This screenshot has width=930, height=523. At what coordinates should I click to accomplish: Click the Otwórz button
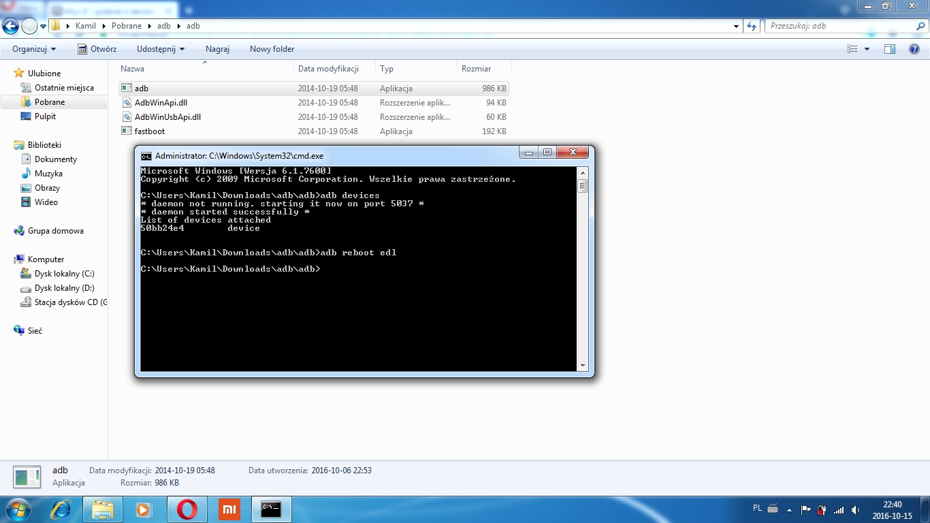(97, 49)
